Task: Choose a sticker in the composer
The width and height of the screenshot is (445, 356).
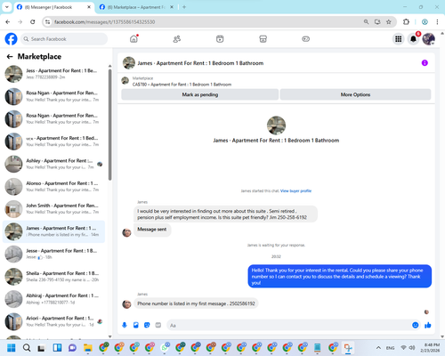Action: (x=147, y=325)
